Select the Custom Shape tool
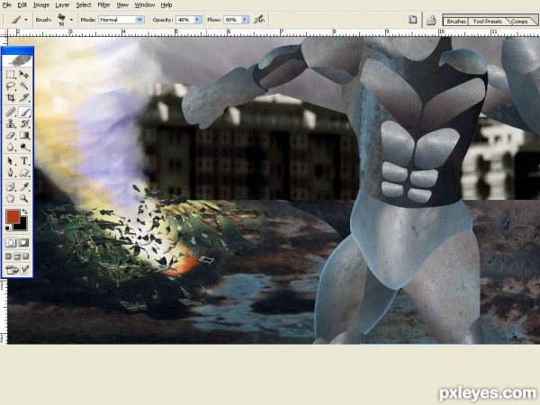Screen dimensions: 540x405 click(x=23, y=173)
